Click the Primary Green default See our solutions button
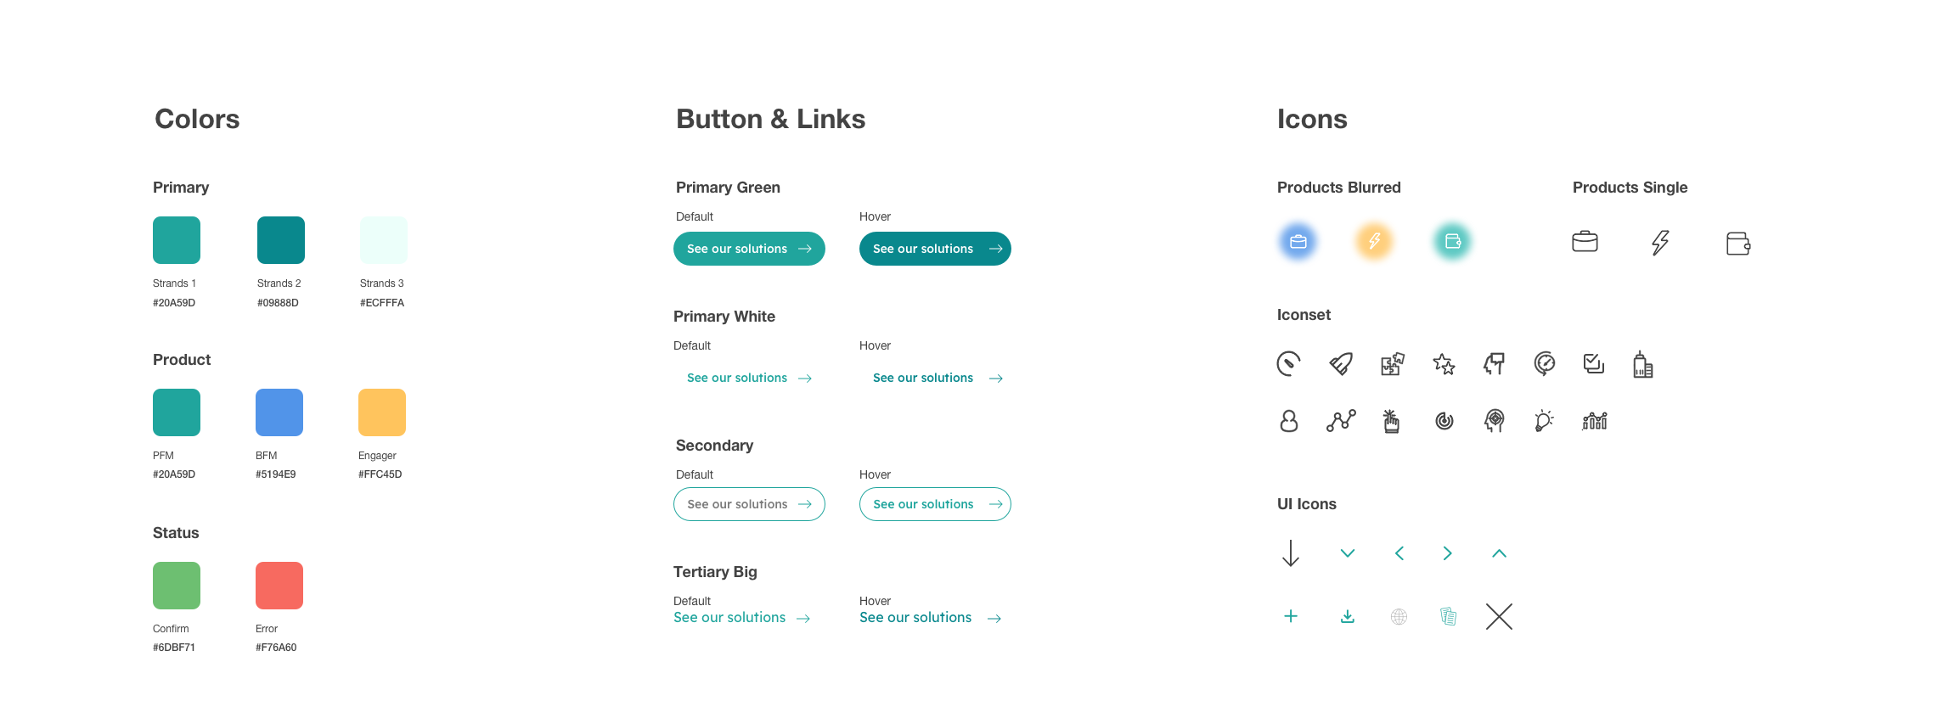The height and width of the screenshot is (718, 1954). (749, 249)
